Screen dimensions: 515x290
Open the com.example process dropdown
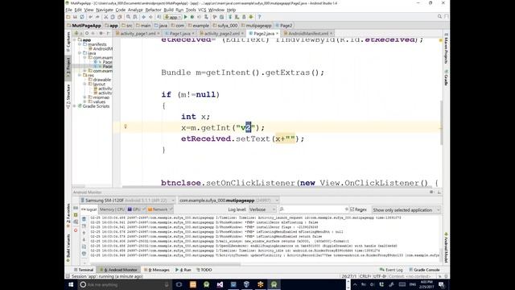click(229, 201)
